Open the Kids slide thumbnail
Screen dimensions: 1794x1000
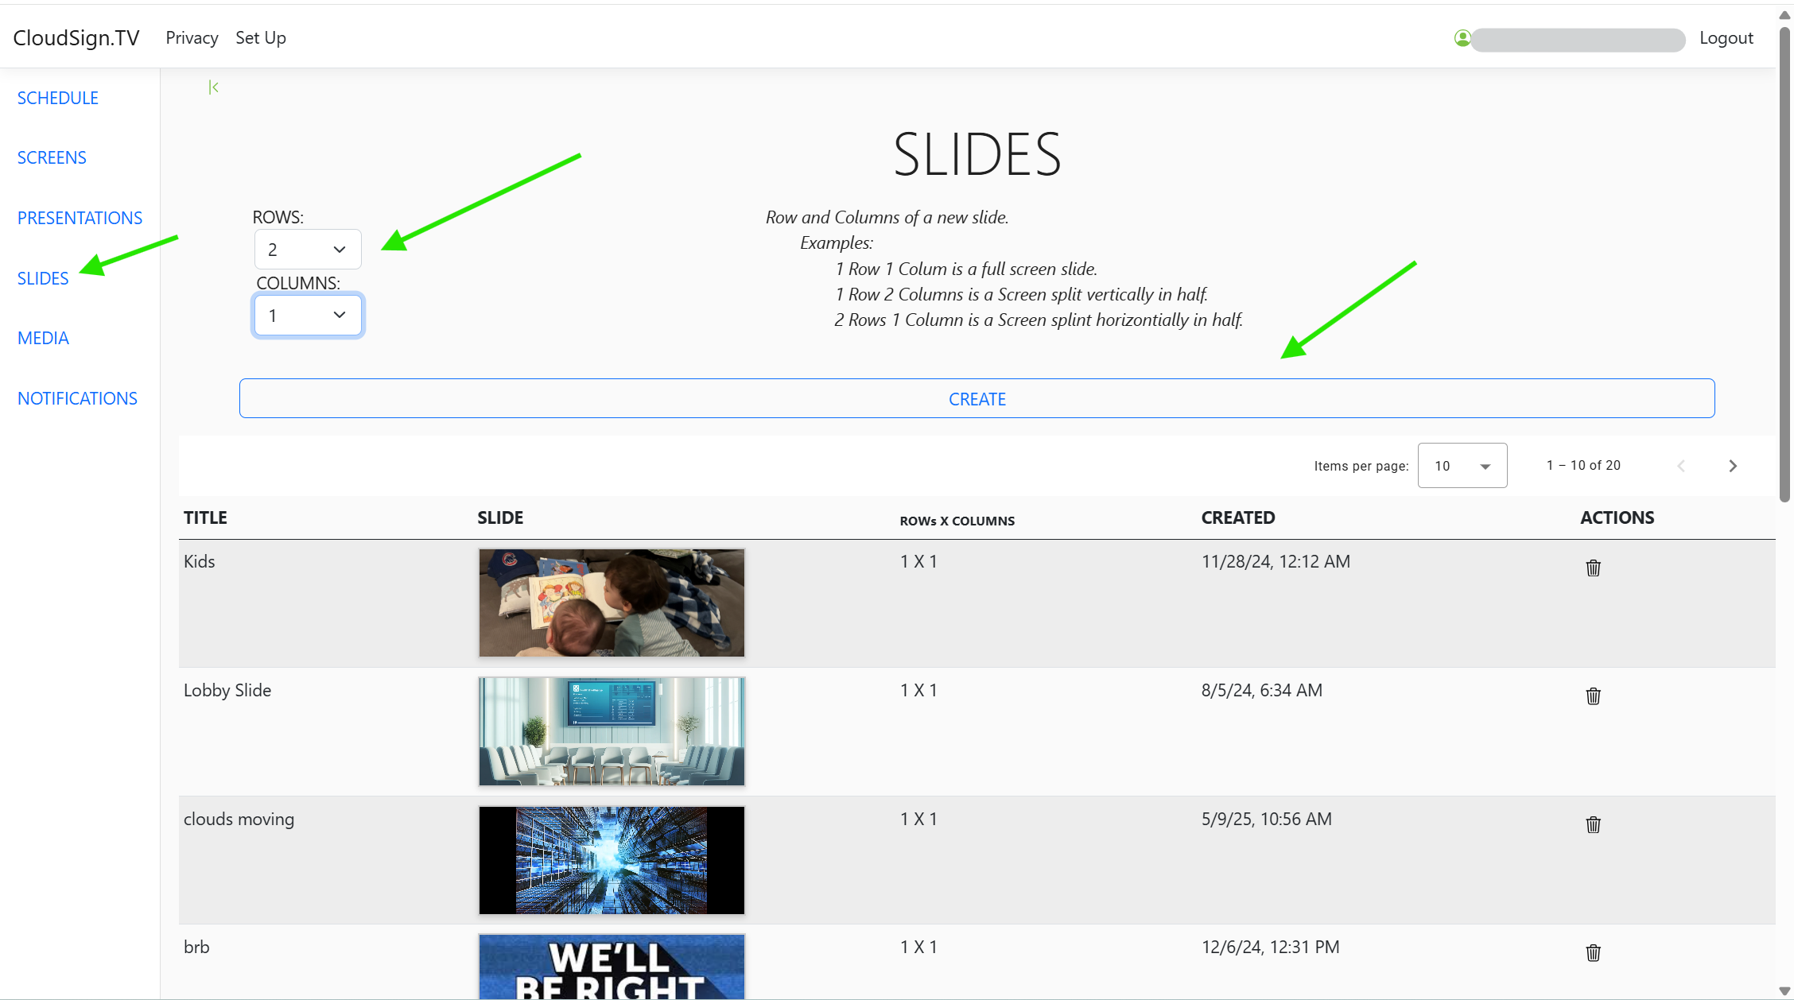612,603
